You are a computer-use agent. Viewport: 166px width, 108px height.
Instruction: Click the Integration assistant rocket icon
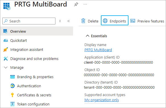(6, 49)
